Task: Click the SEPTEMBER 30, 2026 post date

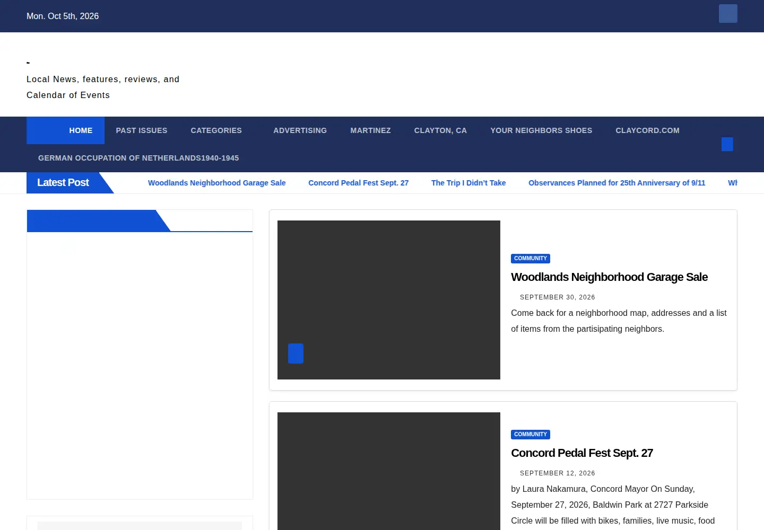Action: pyautogui.click(x=558, y=297)
